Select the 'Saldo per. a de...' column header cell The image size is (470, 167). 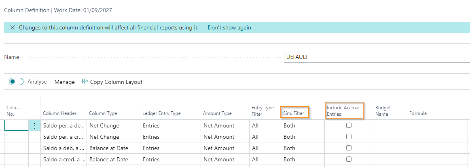pyautogui.click(x=64, y=125)
